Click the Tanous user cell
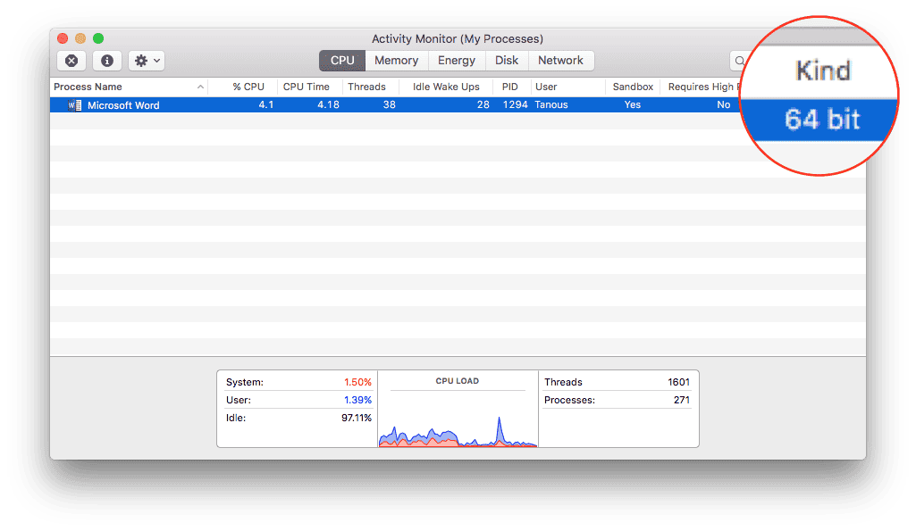Viewport: 916px width, 531px height. pos(551,105)
